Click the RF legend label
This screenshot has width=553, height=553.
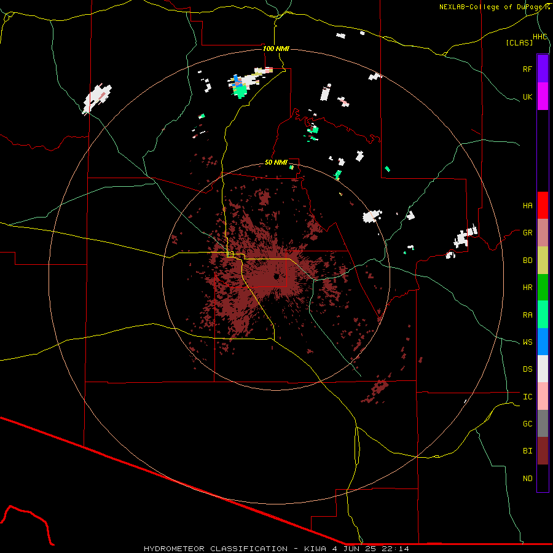point(527,69)
